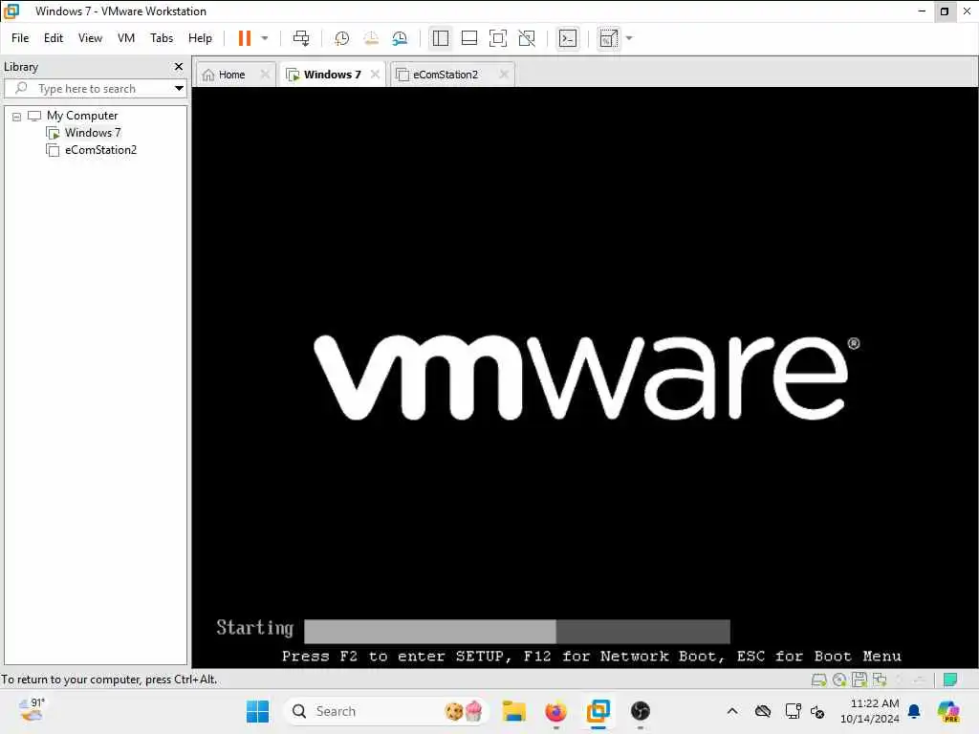
Task: Launch Firefox from the taskbar
Action: (555, 711)
